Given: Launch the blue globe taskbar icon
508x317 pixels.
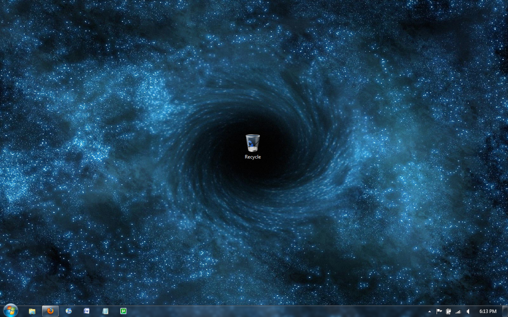Looking at the screenshot, I should 68,311.
